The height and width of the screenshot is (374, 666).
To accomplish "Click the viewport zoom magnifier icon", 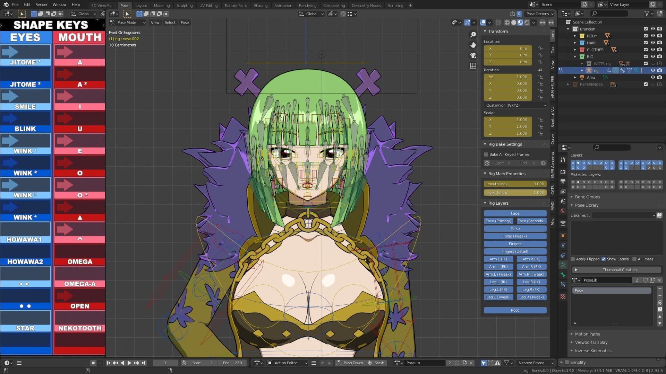I will [473, 35].
